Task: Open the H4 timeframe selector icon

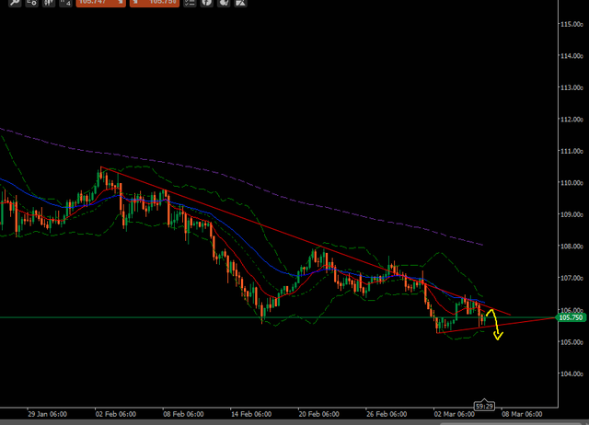Action: pyautogui.click(x=65, y=3)
